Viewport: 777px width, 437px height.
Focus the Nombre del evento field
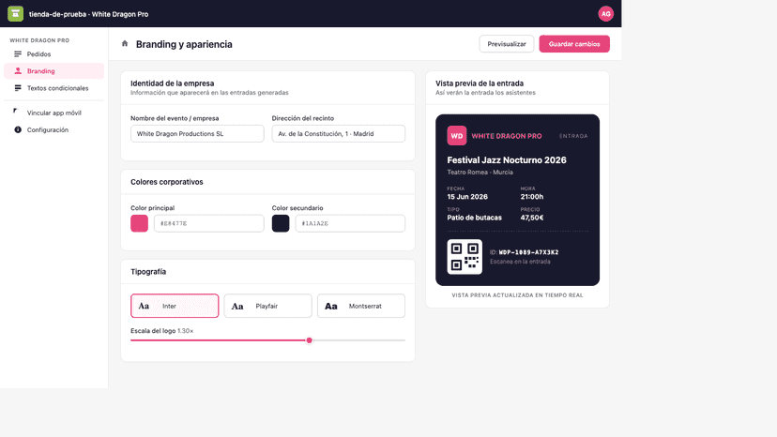click(x=197, y=134)
